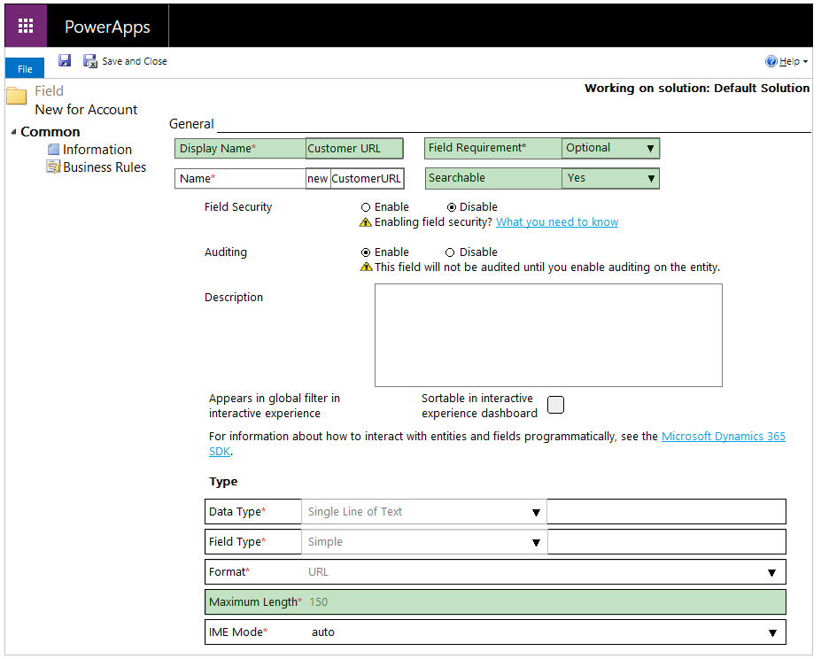Expand the Help menu arrow
Viewport: 821px width, 659px height.
(x=805, y=62)
